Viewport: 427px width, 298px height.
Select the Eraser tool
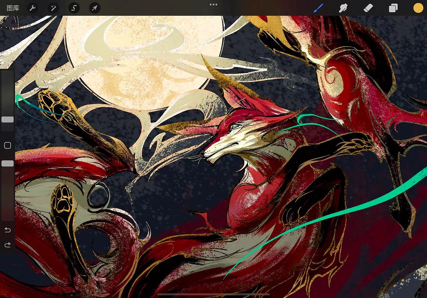[x=368, y=8]
